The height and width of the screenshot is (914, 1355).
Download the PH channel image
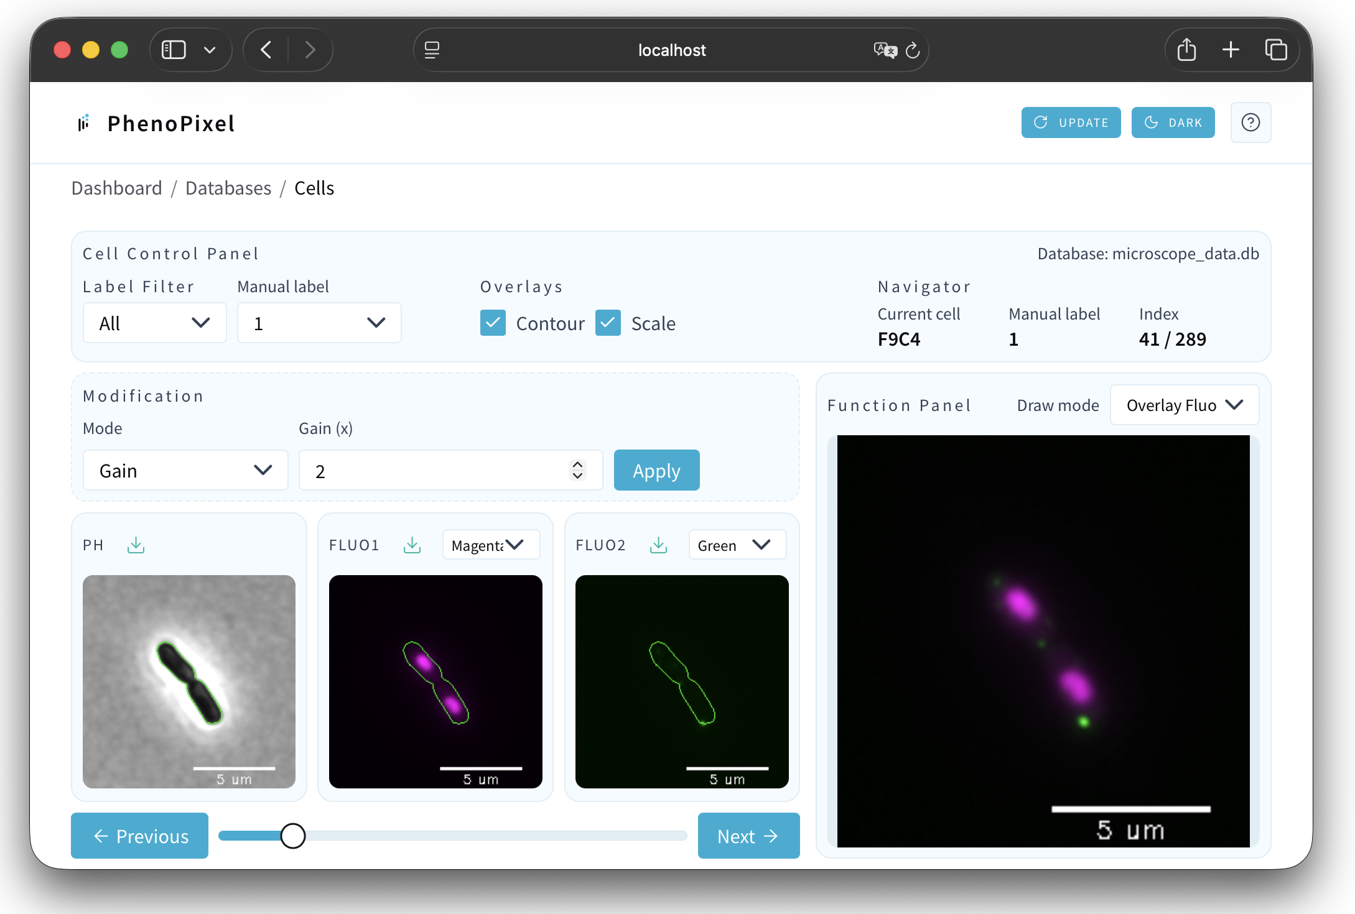[x=136, y=545]
